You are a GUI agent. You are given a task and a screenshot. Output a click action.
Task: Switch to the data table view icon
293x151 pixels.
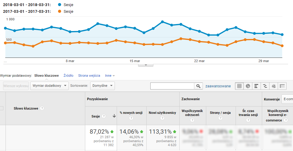click(239, 86)
